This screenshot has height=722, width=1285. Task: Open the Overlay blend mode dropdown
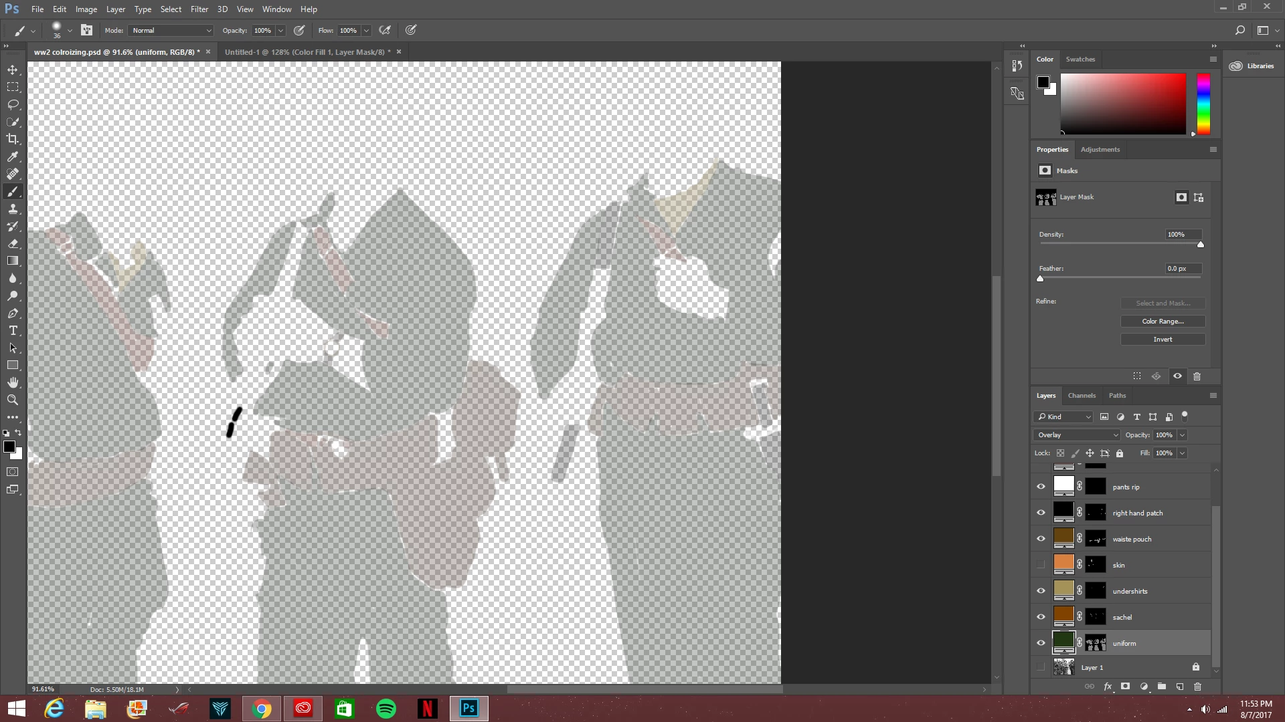pyautogui.click(x=1076, y=435)
